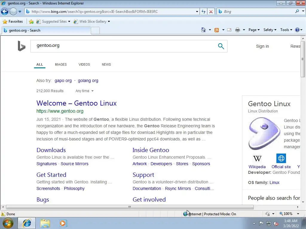Open the search provider dropdown arrow

tap(303, 11)
